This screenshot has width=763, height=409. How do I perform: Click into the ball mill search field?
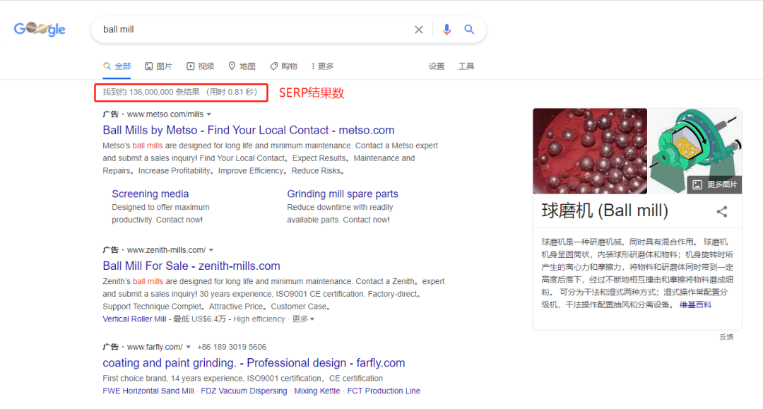(247, 30)
